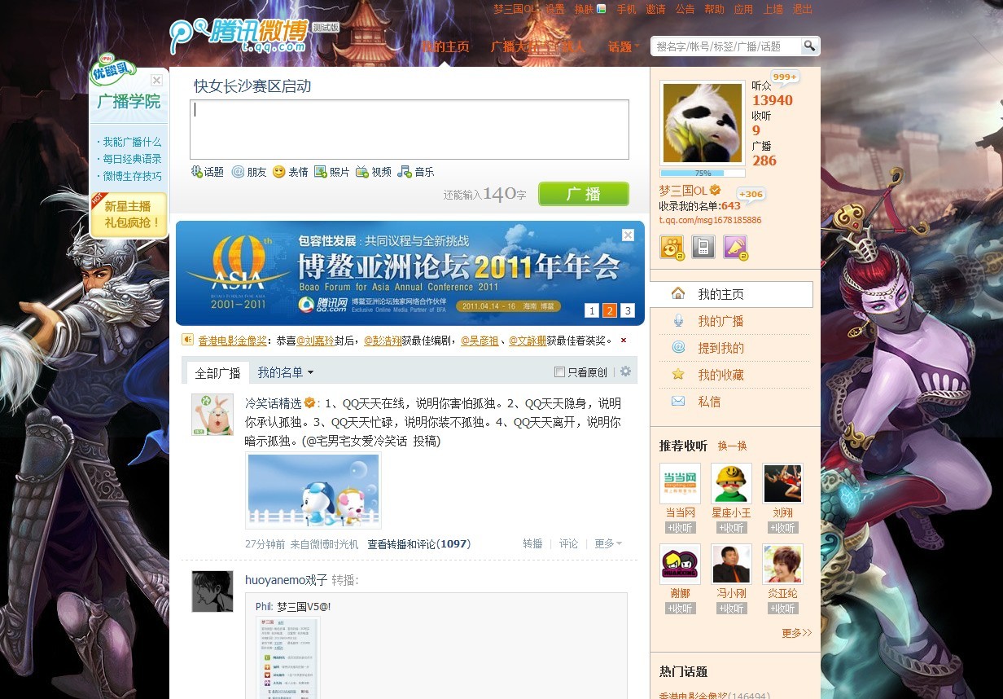
Task: Open the 表情 emoticon picker
Action: pos(291,172)
